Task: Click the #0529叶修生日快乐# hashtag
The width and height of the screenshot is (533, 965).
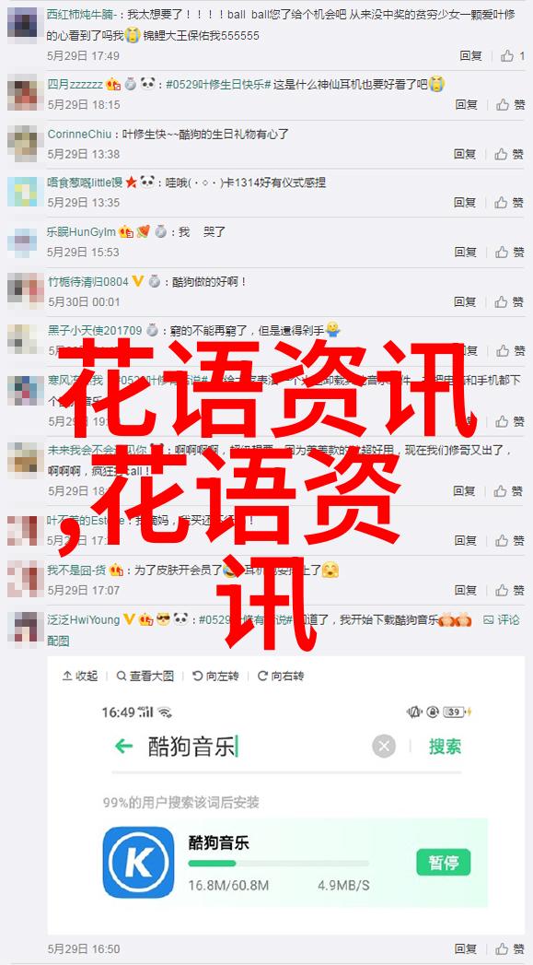Action: click(218, 84)
